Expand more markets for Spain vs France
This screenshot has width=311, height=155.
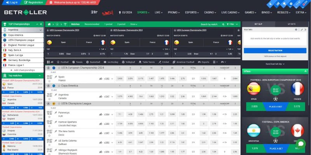[x=112, y=79]
